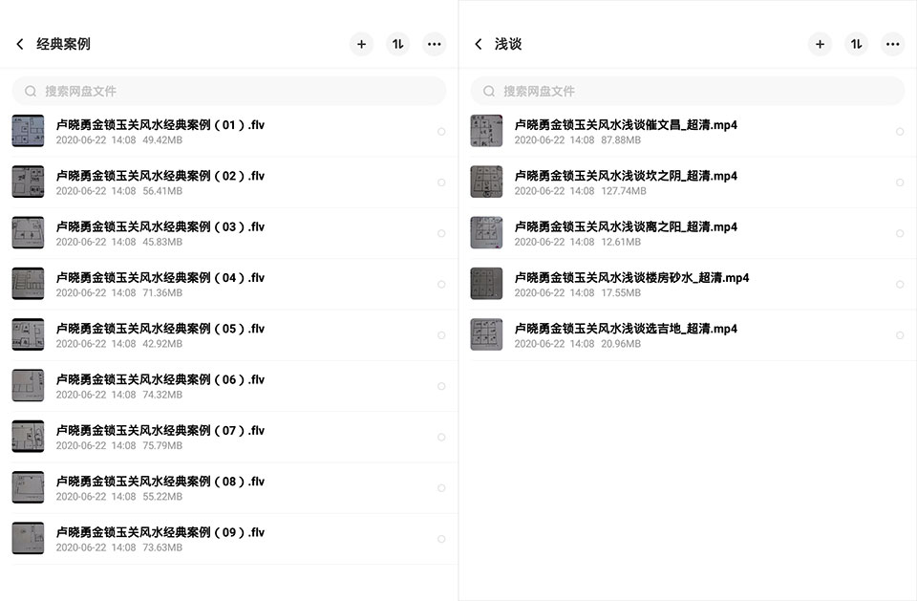
Task: Open thumbnail of 浅谈催文昌_超清.mp4
Action: (486, 131)
